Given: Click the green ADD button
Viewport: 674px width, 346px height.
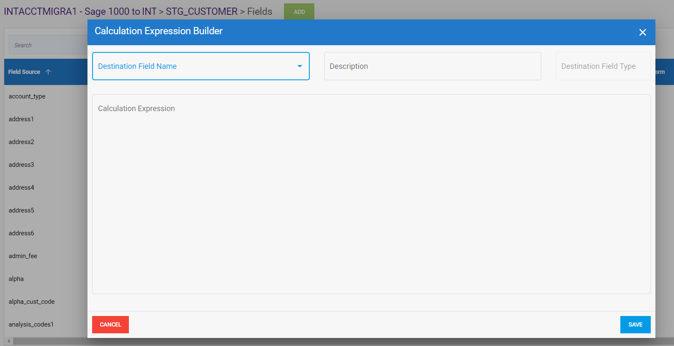Looking at the screenshot, I should point(299,12).
